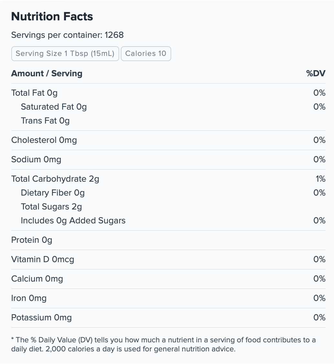Select the Potassium 0mg row
This screenshot has width=334, height=364.
pyautogui.click(x=168, y=318)
